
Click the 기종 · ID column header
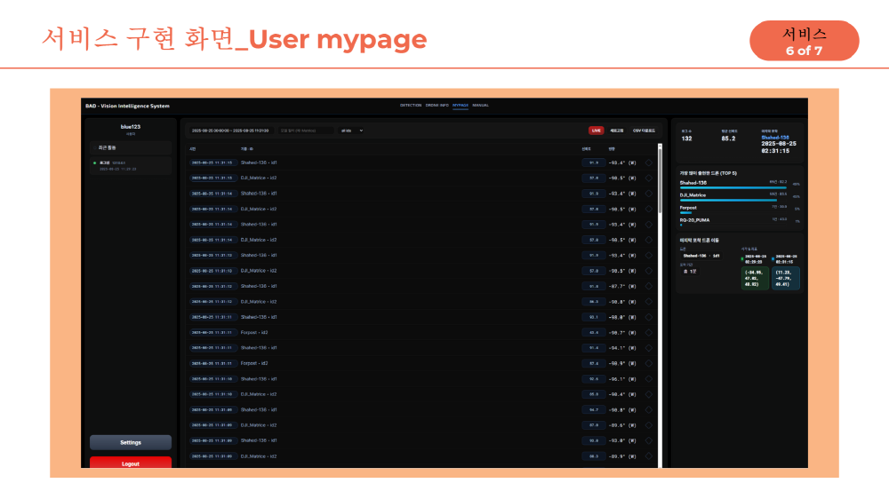[x=246, y=149]
